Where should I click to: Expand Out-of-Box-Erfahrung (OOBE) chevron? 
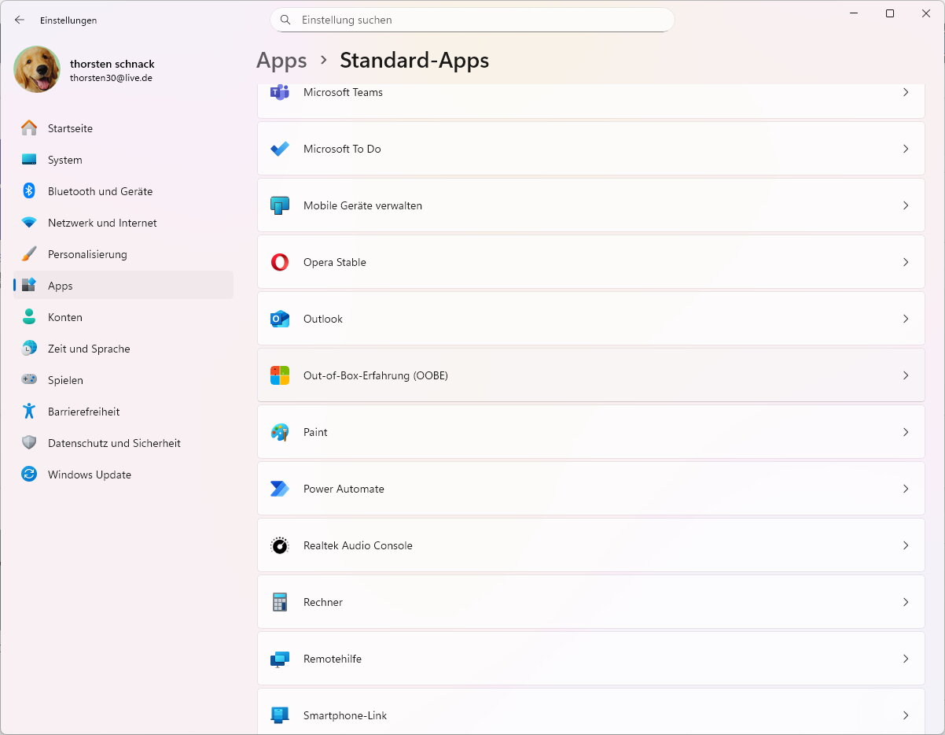906,375
